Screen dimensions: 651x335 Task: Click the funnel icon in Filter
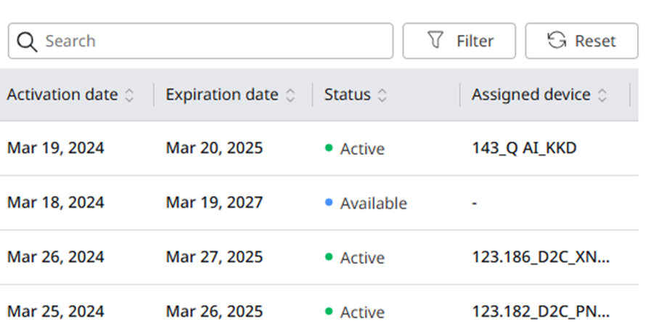[435, 40]
